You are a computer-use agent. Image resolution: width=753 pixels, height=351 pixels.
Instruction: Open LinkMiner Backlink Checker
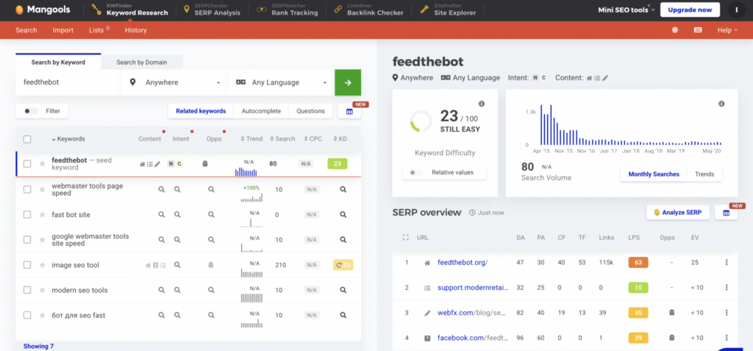click(x=369, y=10)
